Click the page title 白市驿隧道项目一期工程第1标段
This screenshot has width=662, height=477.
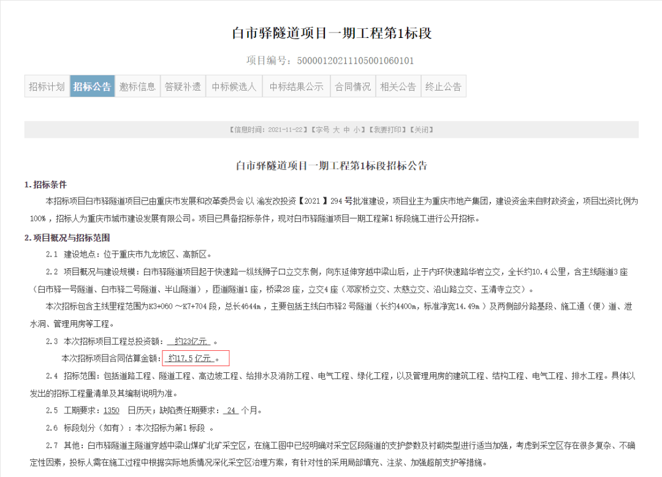(x=331, y=33)
